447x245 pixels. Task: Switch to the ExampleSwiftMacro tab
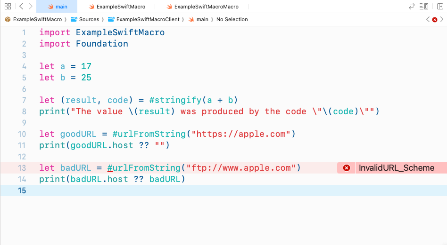coord(116,7)
